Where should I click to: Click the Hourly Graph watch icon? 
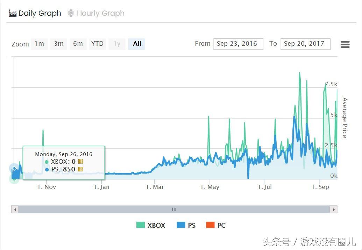[x=71, y=13]
